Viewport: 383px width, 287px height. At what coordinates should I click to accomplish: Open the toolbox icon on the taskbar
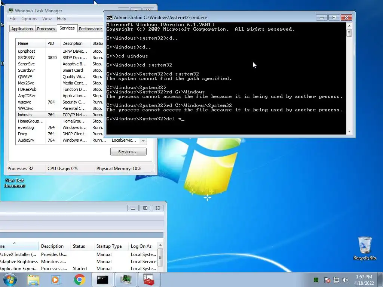149,280
